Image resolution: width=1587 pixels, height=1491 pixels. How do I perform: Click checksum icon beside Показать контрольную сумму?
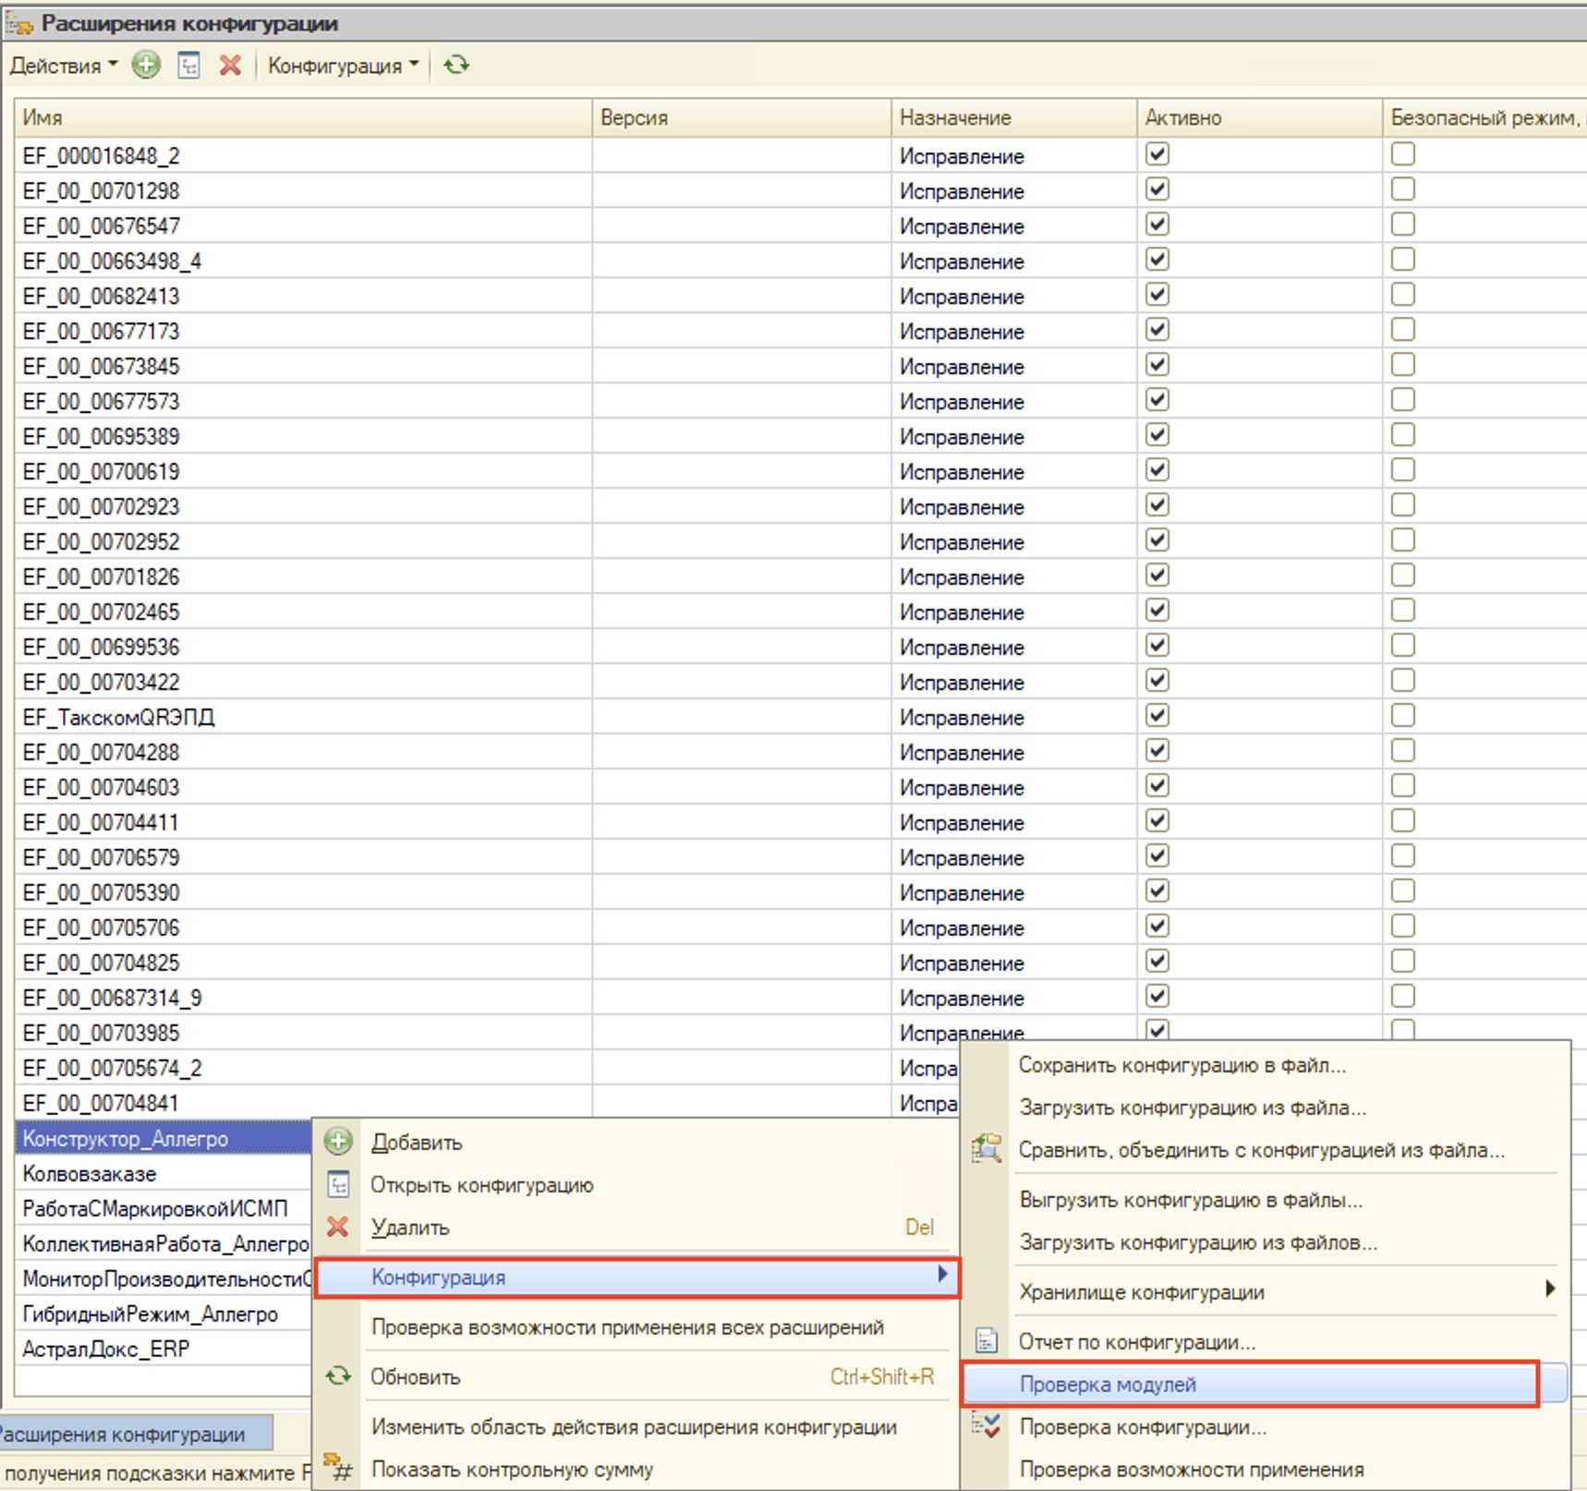pos(338,1466)
